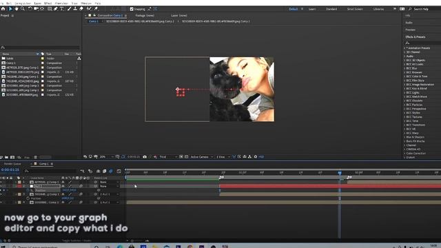Select the Standard workspace
This screenshot has width=441, height=248.
coord(331,9)
